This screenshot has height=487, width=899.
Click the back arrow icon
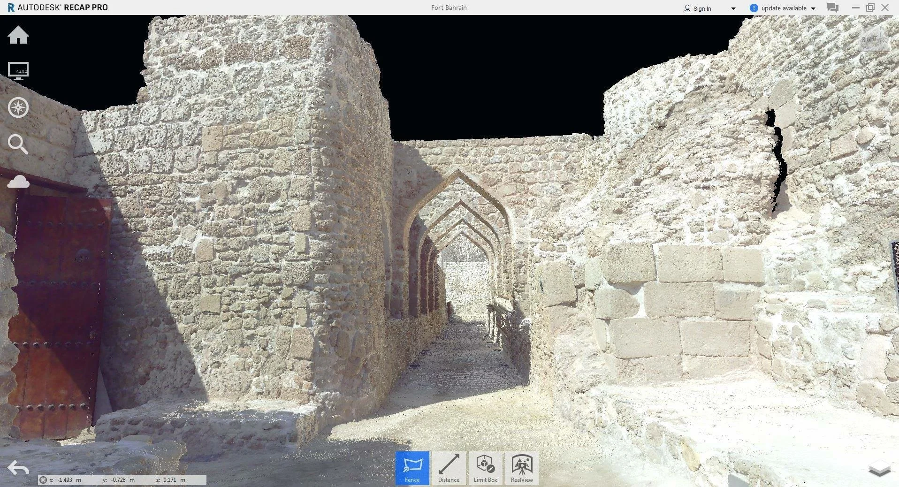[18, 468]
